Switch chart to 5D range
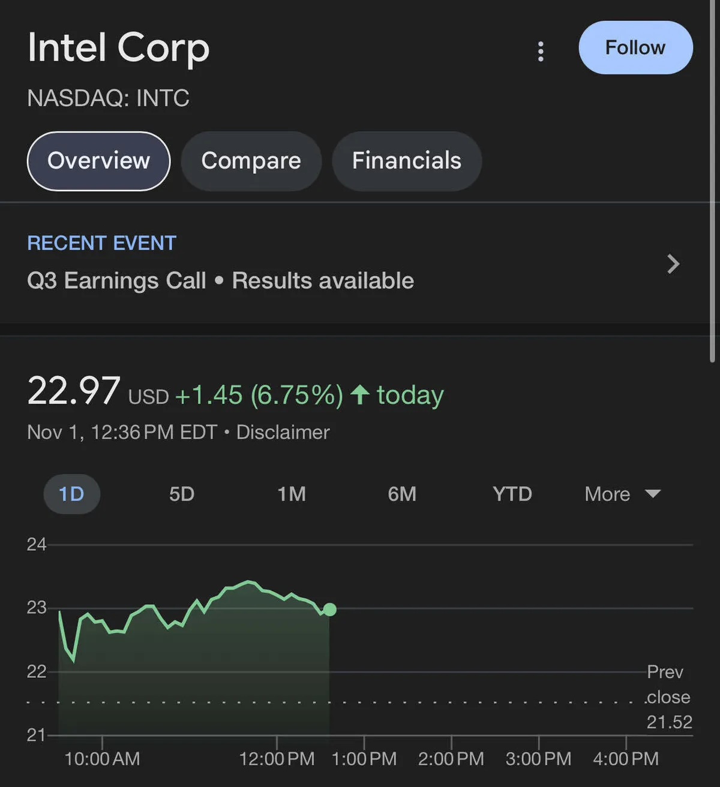 (x=182, y=494)
